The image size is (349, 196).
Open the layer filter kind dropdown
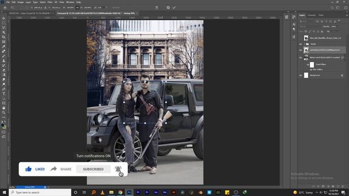click(306, 21)
